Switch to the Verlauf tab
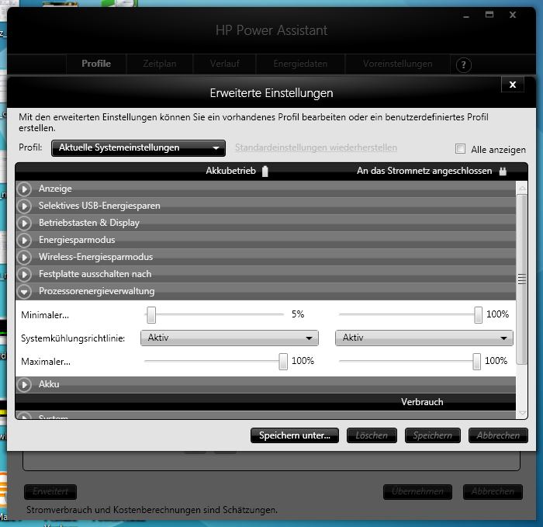Image resolution: width=543 pixels, height=527 pixels. pyautogui.click(x=224, y=64)
